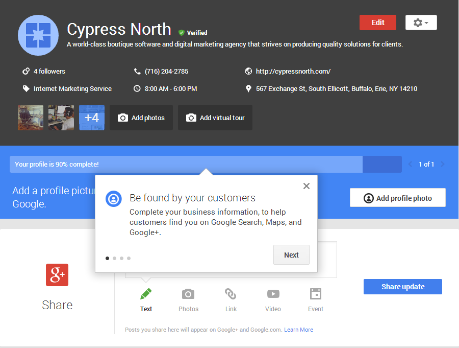The height and width of the screenshot is (348, 459).
Task: Go to previous profile suggestion arrow
Action: [x=410, y=165]
